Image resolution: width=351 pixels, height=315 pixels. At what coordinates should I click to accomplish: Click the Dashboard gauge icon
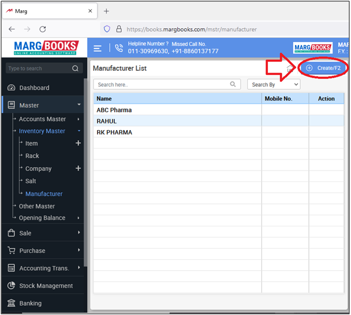[x=12, y=88]
